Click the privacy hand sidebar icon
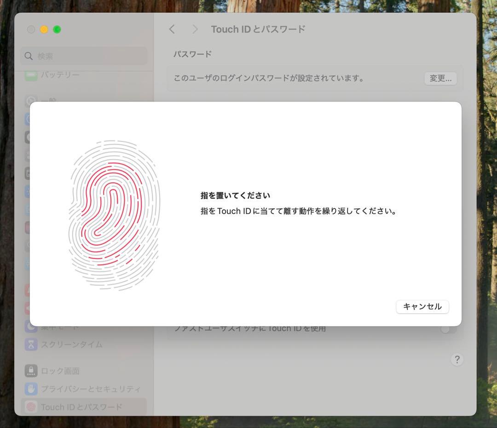Screen dimensions: 497x428 pyautogui.click(x=31, y=389)
